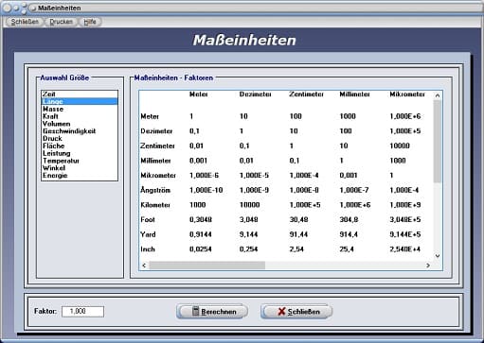Click the 1,000E-6 value in Mikrometer row
484x343 pixels.
205,176
